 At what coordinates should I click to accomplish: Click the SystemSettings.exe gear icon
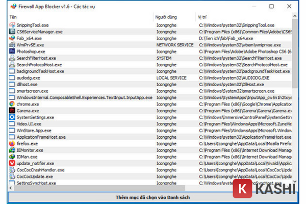12,117
